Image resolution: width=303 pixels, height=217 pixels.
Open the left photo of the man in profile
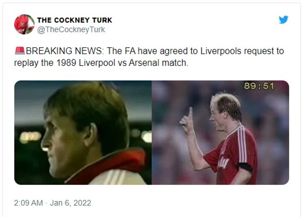pyautogui.click(x=83, y=132)
